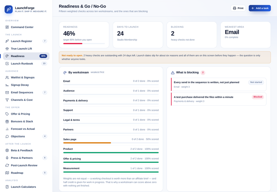
Task: Open Channels & Cost
Action: tap(26, 100)
